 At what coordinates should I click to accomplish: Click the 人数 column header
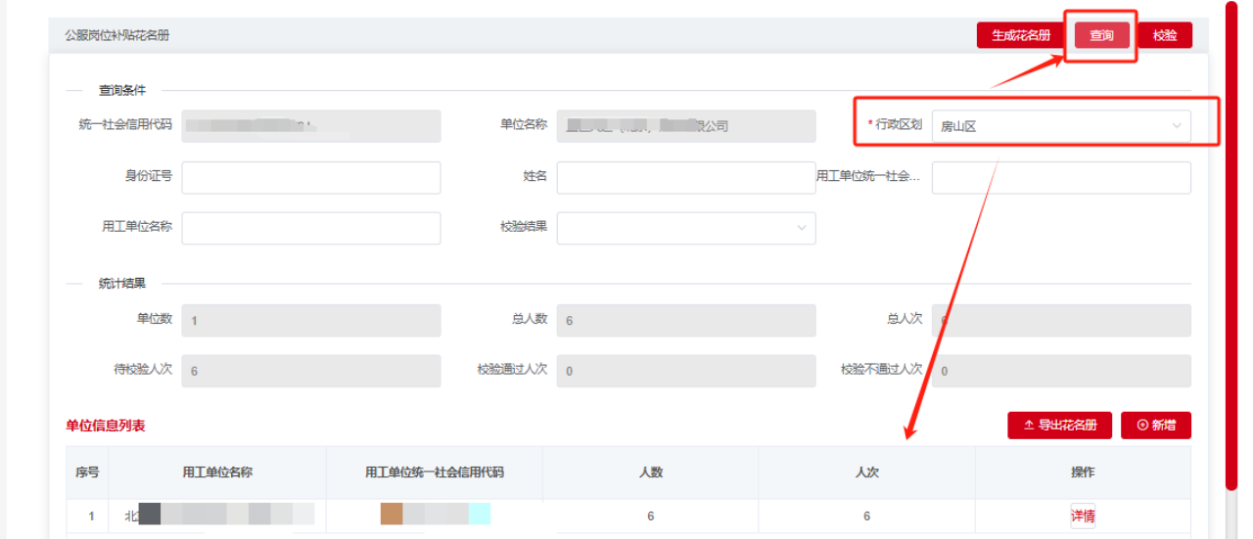(x=650, y=472)
